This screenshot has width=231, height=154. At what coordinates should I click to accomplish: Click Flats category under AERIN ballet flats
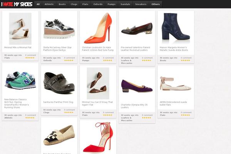pos(162,115)
